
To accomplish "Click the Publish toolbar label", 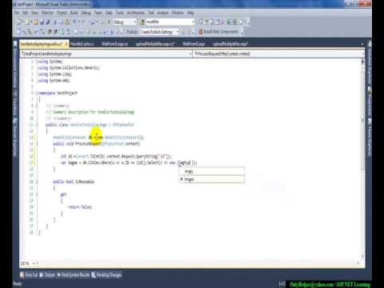I will tap(132, 32).
